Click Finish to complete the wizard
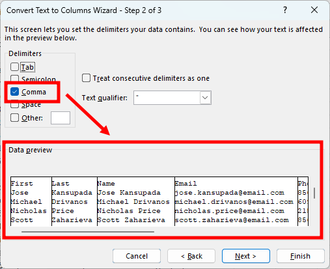This screenshot has height=269, width=330. pos(301,256)
